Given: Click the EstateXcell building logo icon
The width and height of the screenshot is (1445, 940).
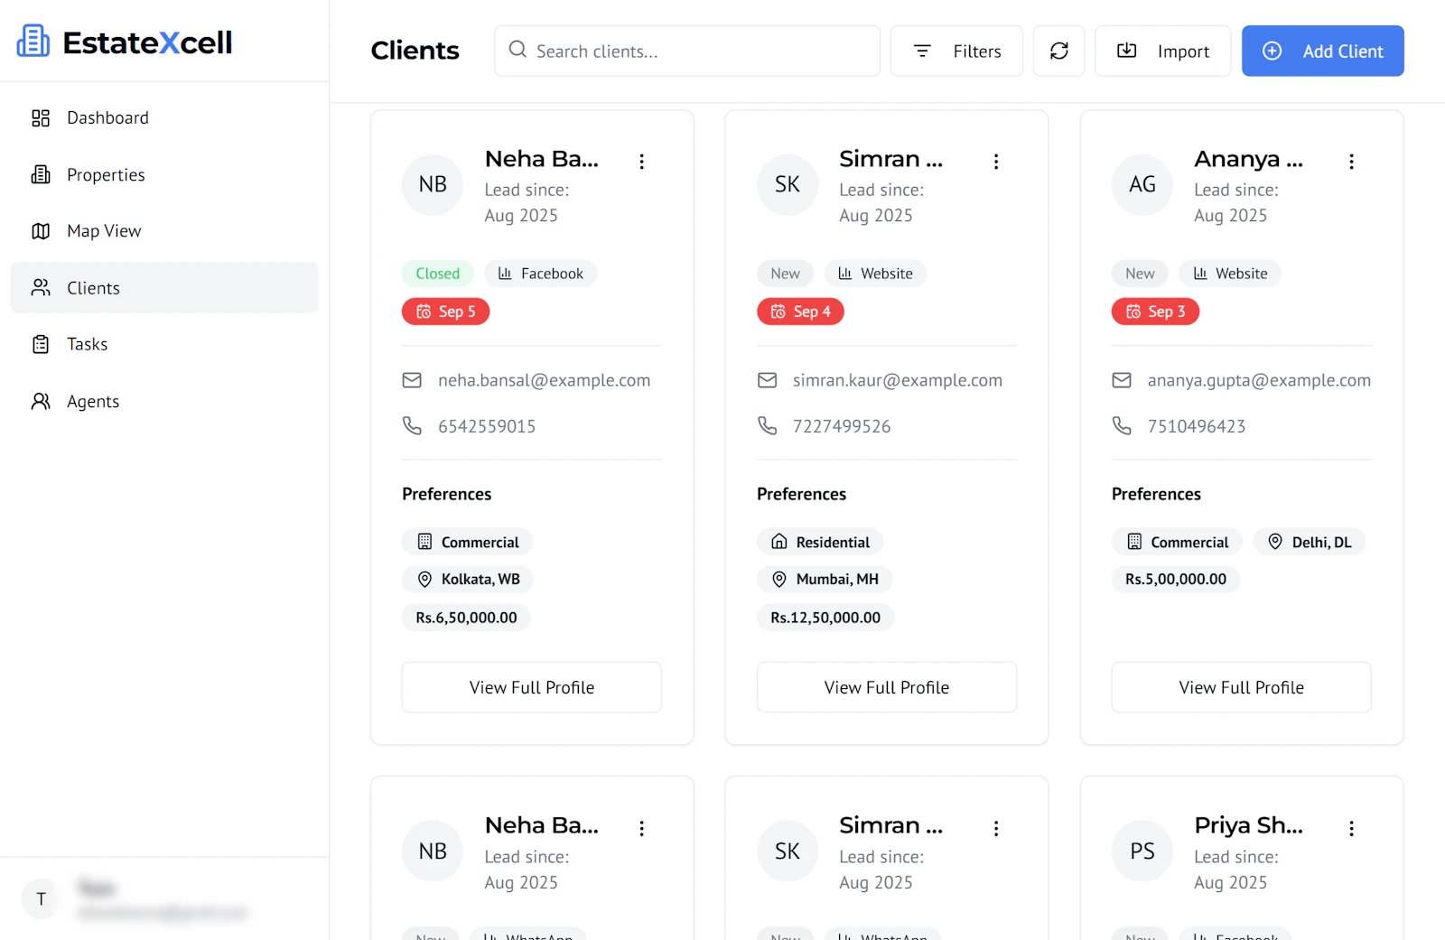Looking at the screenshot, I should (33, 41).
